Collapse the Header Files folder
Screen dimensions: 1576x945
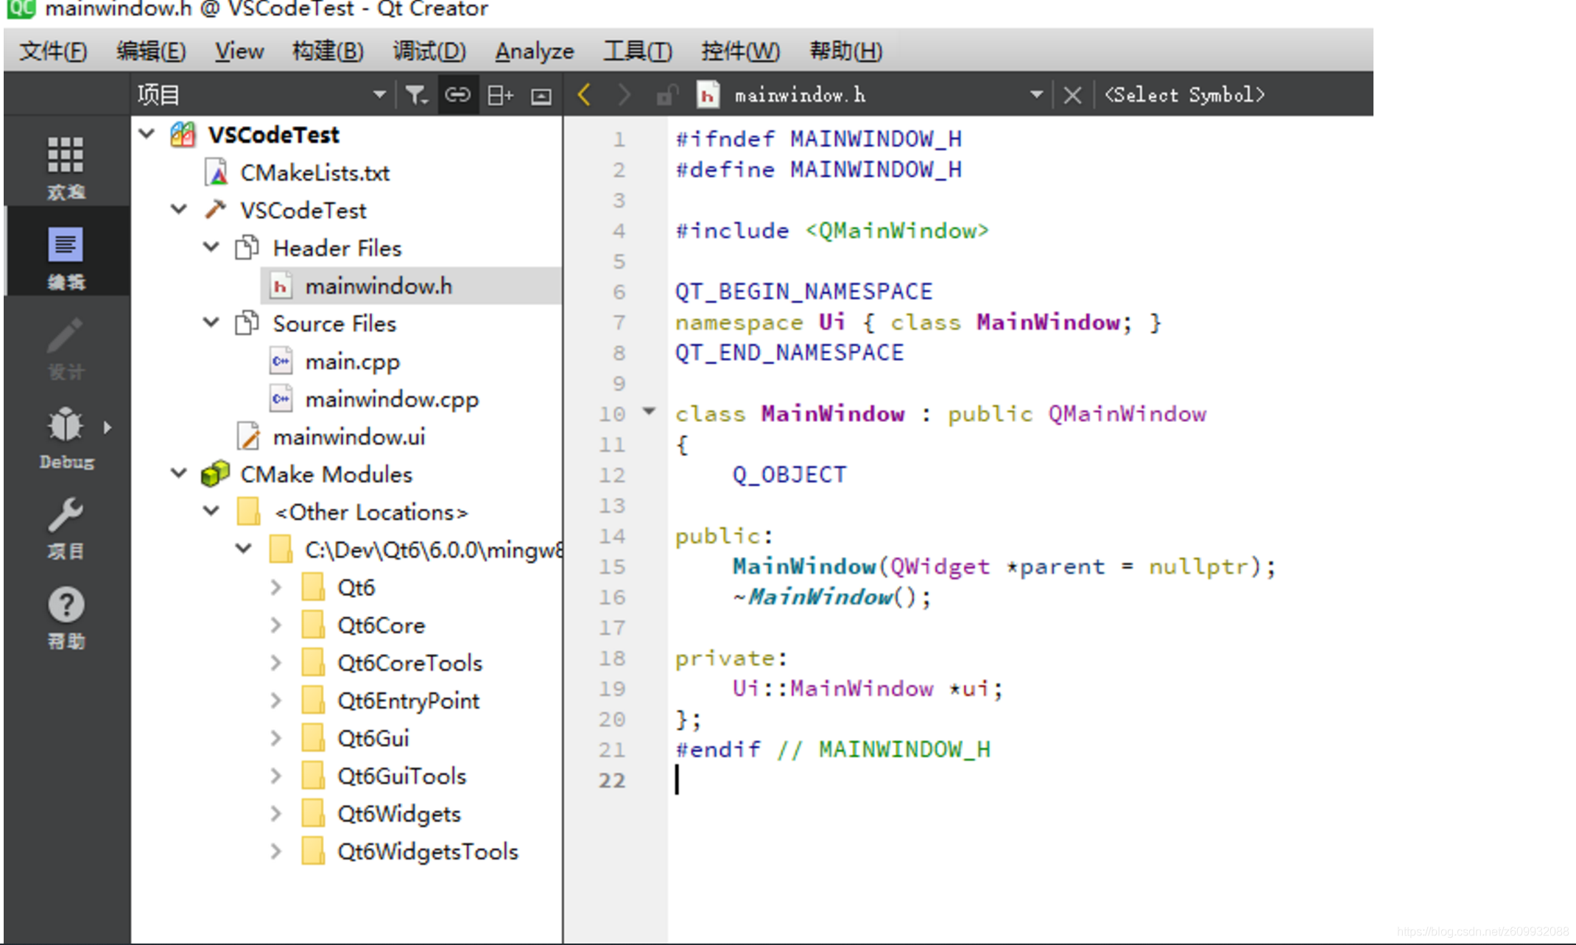(x=211, y=247)
